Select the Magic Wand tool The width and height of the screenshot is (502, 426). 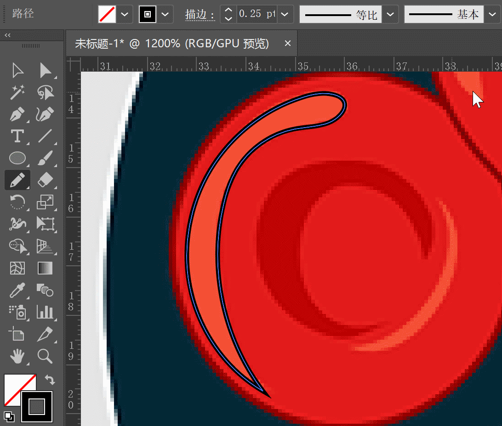click(x=17, y=92)
